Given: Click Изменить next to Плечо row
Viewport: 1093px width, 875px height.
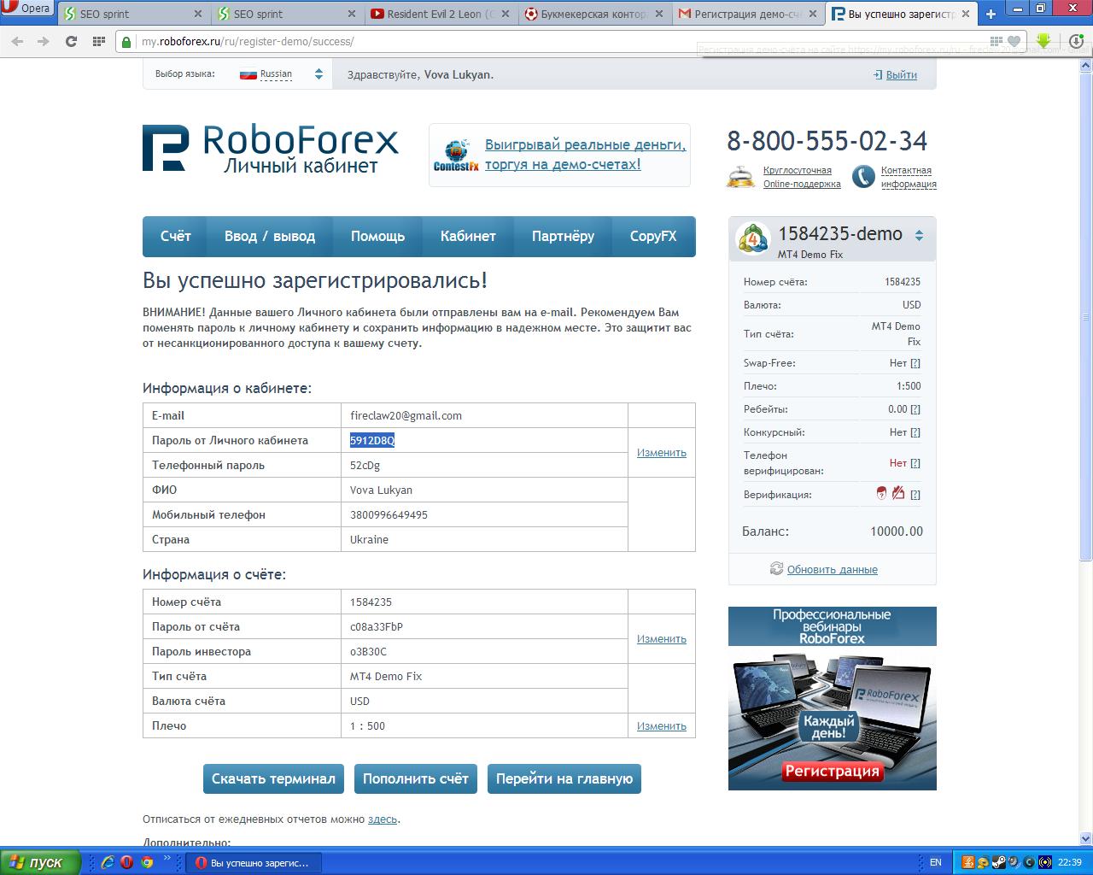Looking at the screenshot, I should [x=662, y=726].
